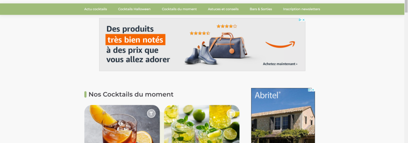
Task: Close the Abritel ad with X
Action: [x=313, y=90]
